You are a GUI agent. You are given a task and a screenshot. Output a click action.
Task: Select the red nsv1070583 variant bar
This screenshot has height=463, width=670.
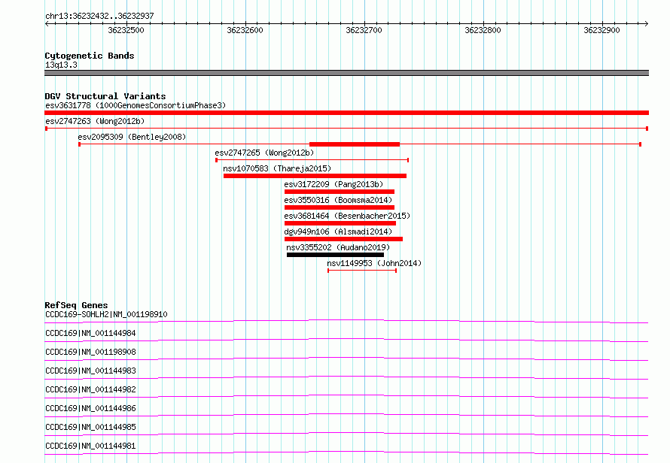pos(315,176)
